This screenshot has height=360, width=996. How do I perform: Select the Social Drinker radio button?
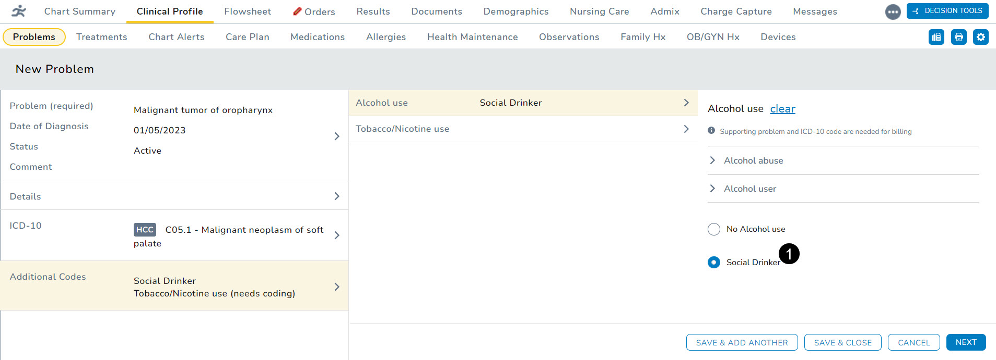pos(713,262)
